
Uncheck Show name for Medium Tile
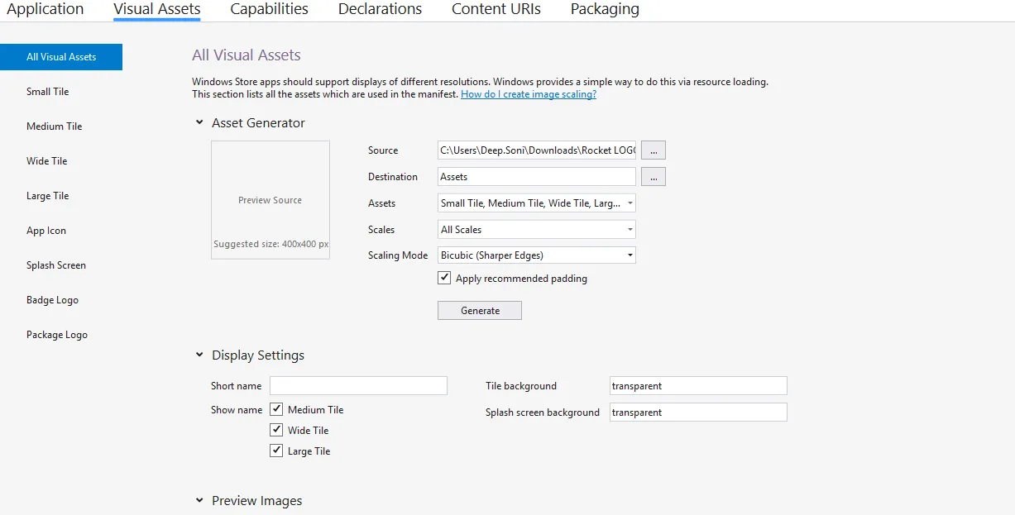coord(277,409)
